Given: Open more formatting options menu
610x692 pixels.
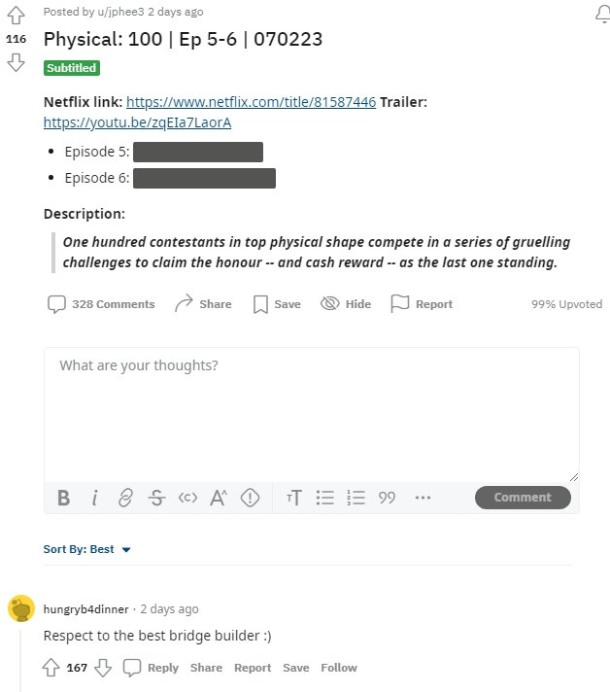Looking at the screenshot, I should 423,498.
